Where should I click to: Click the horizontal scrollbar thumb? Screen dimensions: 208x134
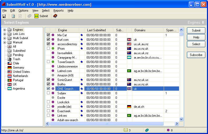tap(107, 124)
